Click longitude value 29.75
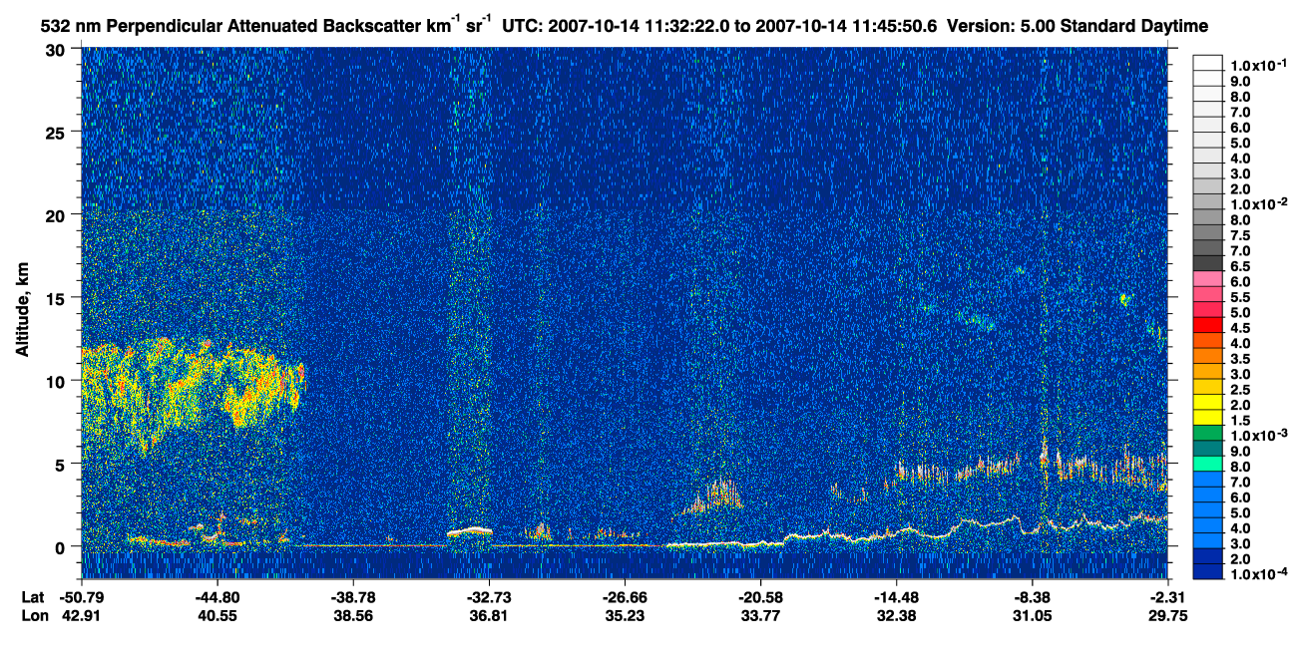Viewport: 1297px width, 665px height. coord(1167,616)
